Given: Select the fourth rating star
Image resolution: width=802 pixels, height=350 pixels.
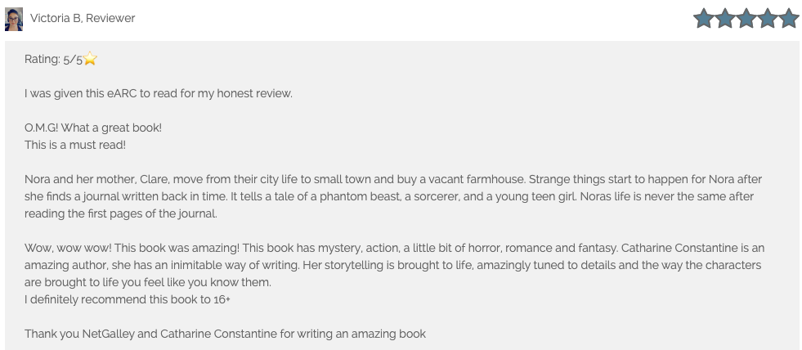Looking at the screenshot, I should pos(768,18).
